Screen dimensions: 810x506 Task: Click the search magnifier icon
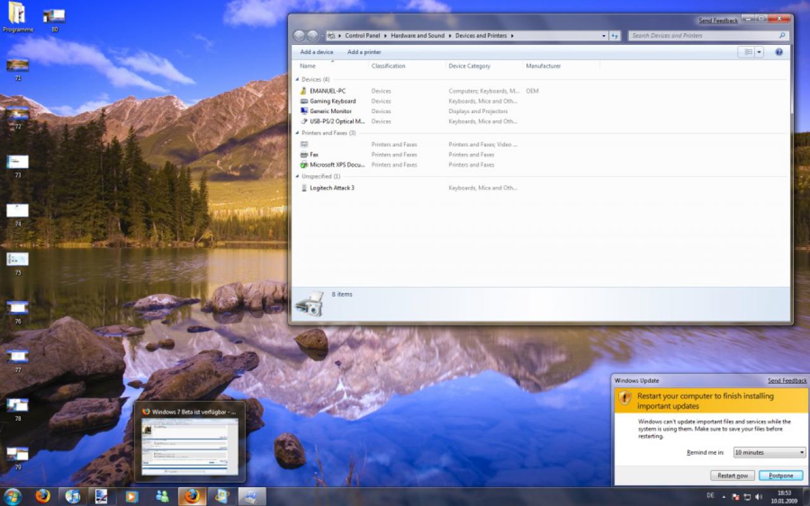click(x=782, y=35)
